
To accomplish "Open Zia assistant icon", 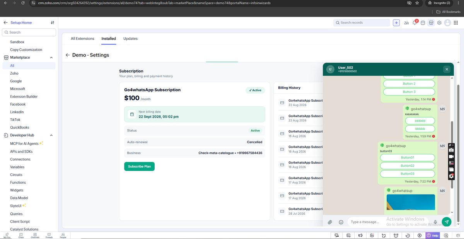I will coord(406,23).
